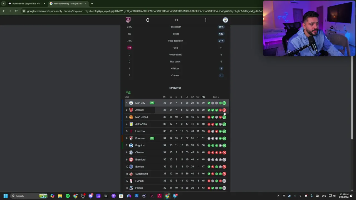Click the Brighton club logo in standings
Viewport: 356px width, 200px height.
[x=131, y=145]
